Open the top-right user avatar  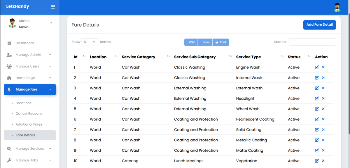(x=337, y=7)
